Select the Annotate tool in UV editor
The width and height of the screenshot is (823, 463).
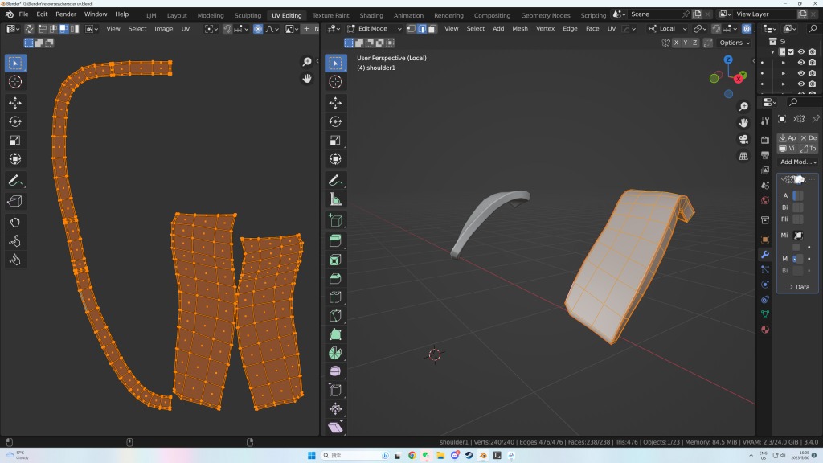[15, 181]
